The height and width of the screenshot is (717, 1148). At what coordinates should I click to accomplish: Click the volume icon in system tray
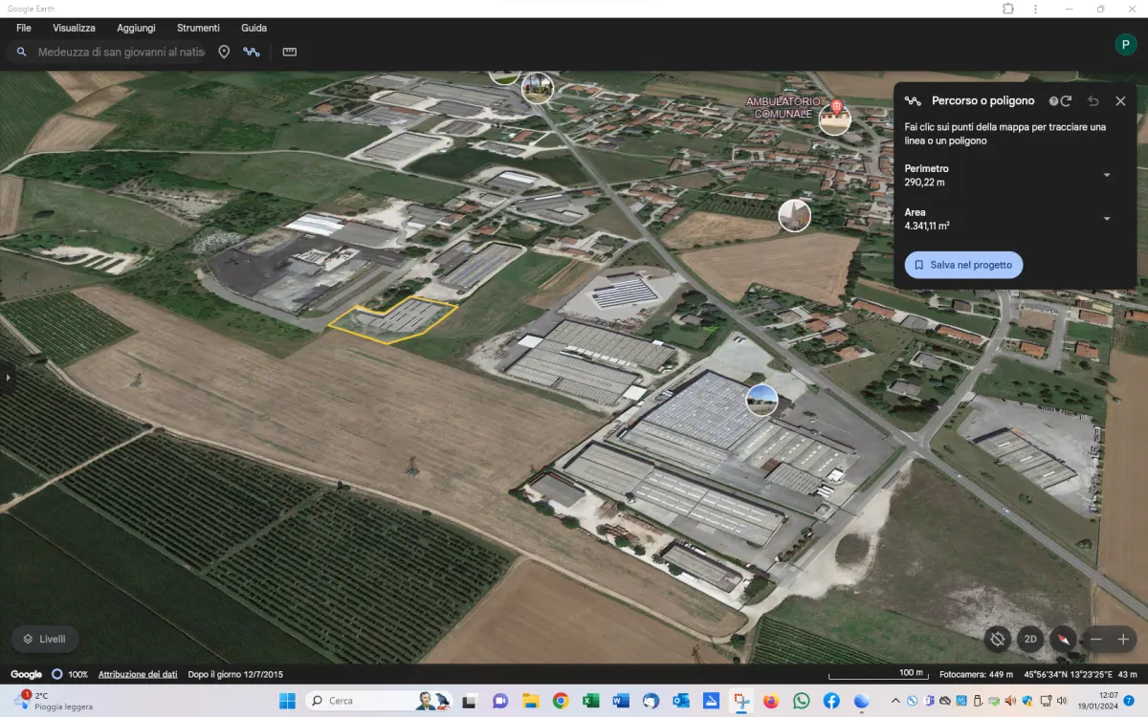1061,701
